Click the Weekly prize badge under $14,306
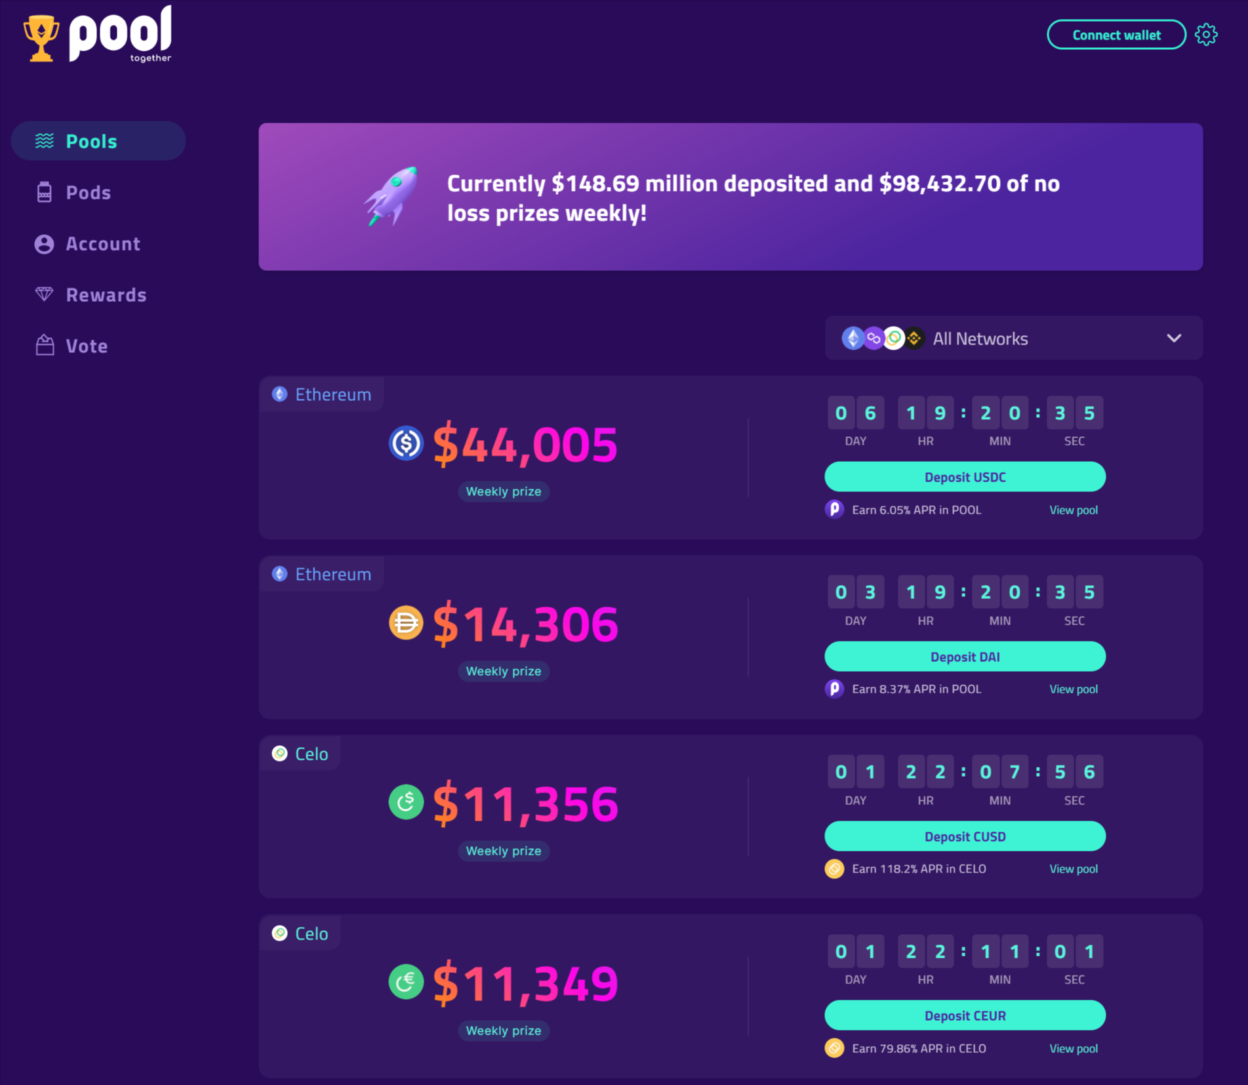Viewport: 1248px width, 1085px height. point(504,671)
